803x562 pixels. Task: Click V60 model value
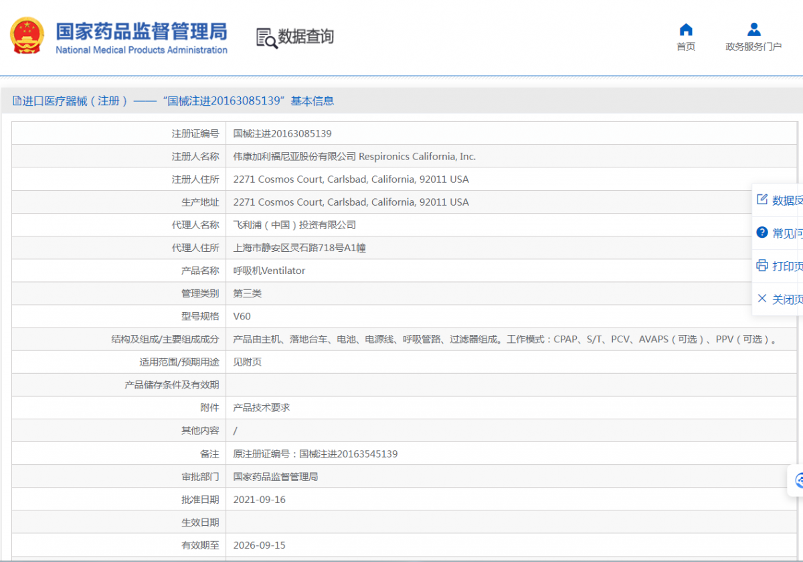click(242, 316)
